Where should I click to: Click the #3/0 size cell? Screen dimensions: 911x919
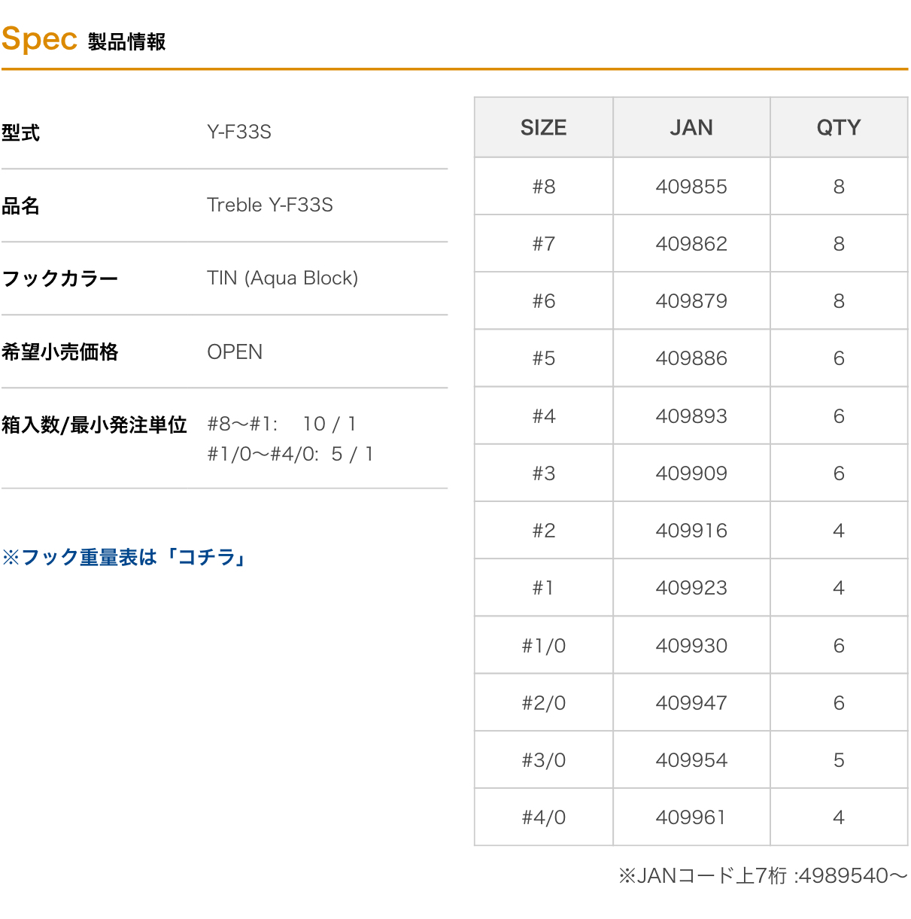tap(543, 760)
